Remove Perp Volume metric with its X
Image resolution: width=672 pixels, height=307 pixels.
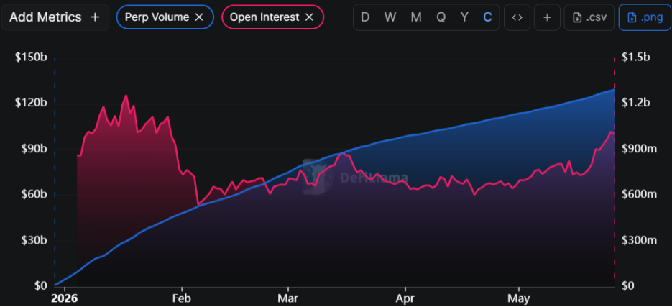199,17
